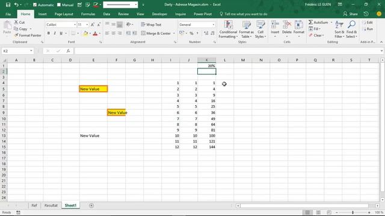Viewport: 385px width, 216px height.
Task: Center text horizontally in the cell
Action: tap(114, 34)
